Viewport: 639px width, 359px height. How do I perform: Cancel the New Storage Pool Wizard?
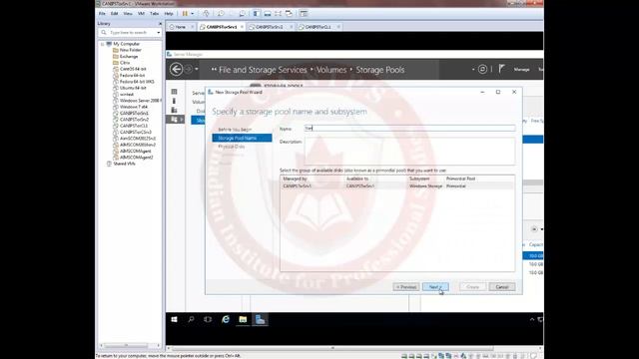tap(502, 287)
